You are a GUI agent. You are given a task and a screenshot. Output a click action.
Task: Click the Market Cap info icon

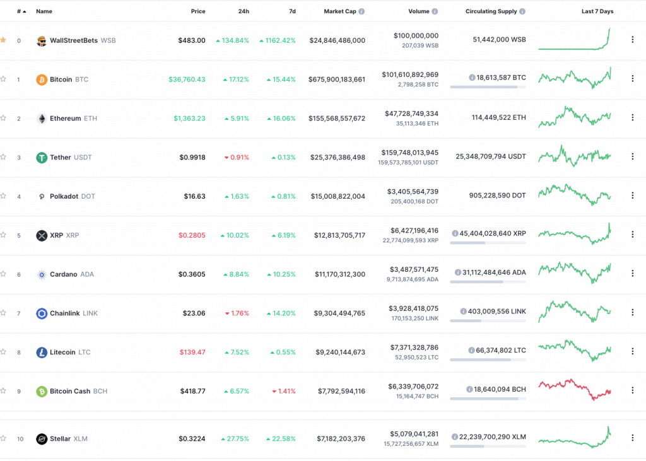tap(361, 11)
